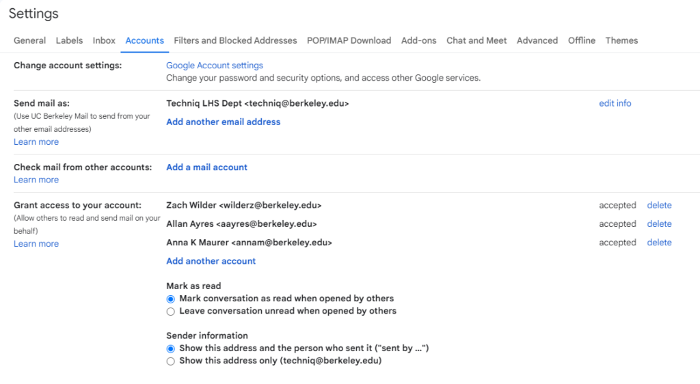Open the General settings tab
The height and width of the screenshot is (384, 700).
[x=30, y=40]
